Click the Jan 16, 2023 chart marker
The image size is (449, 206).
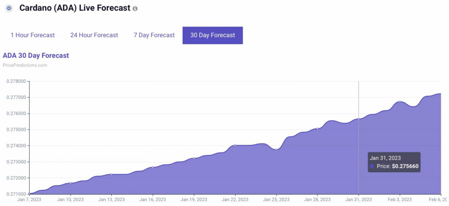point(153,167)
